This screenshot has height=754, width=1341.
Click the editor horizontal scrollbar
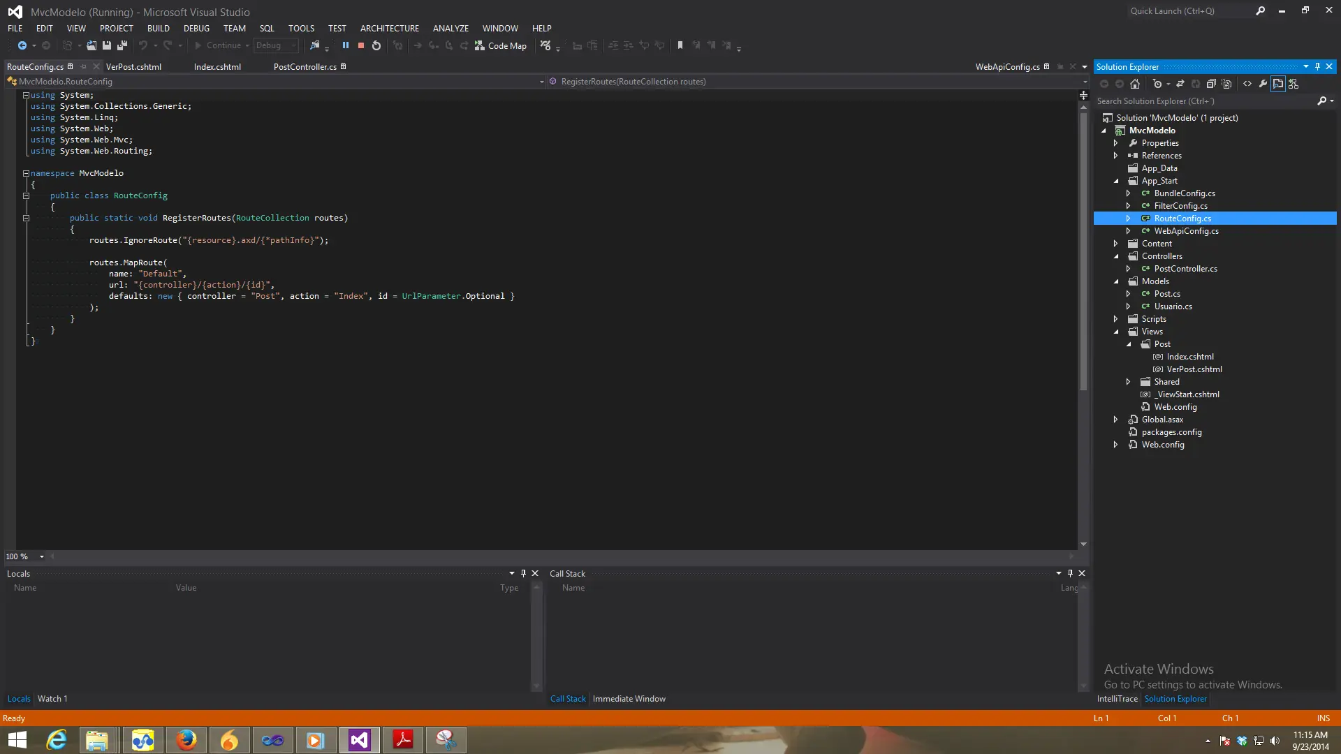coord(562,556)
